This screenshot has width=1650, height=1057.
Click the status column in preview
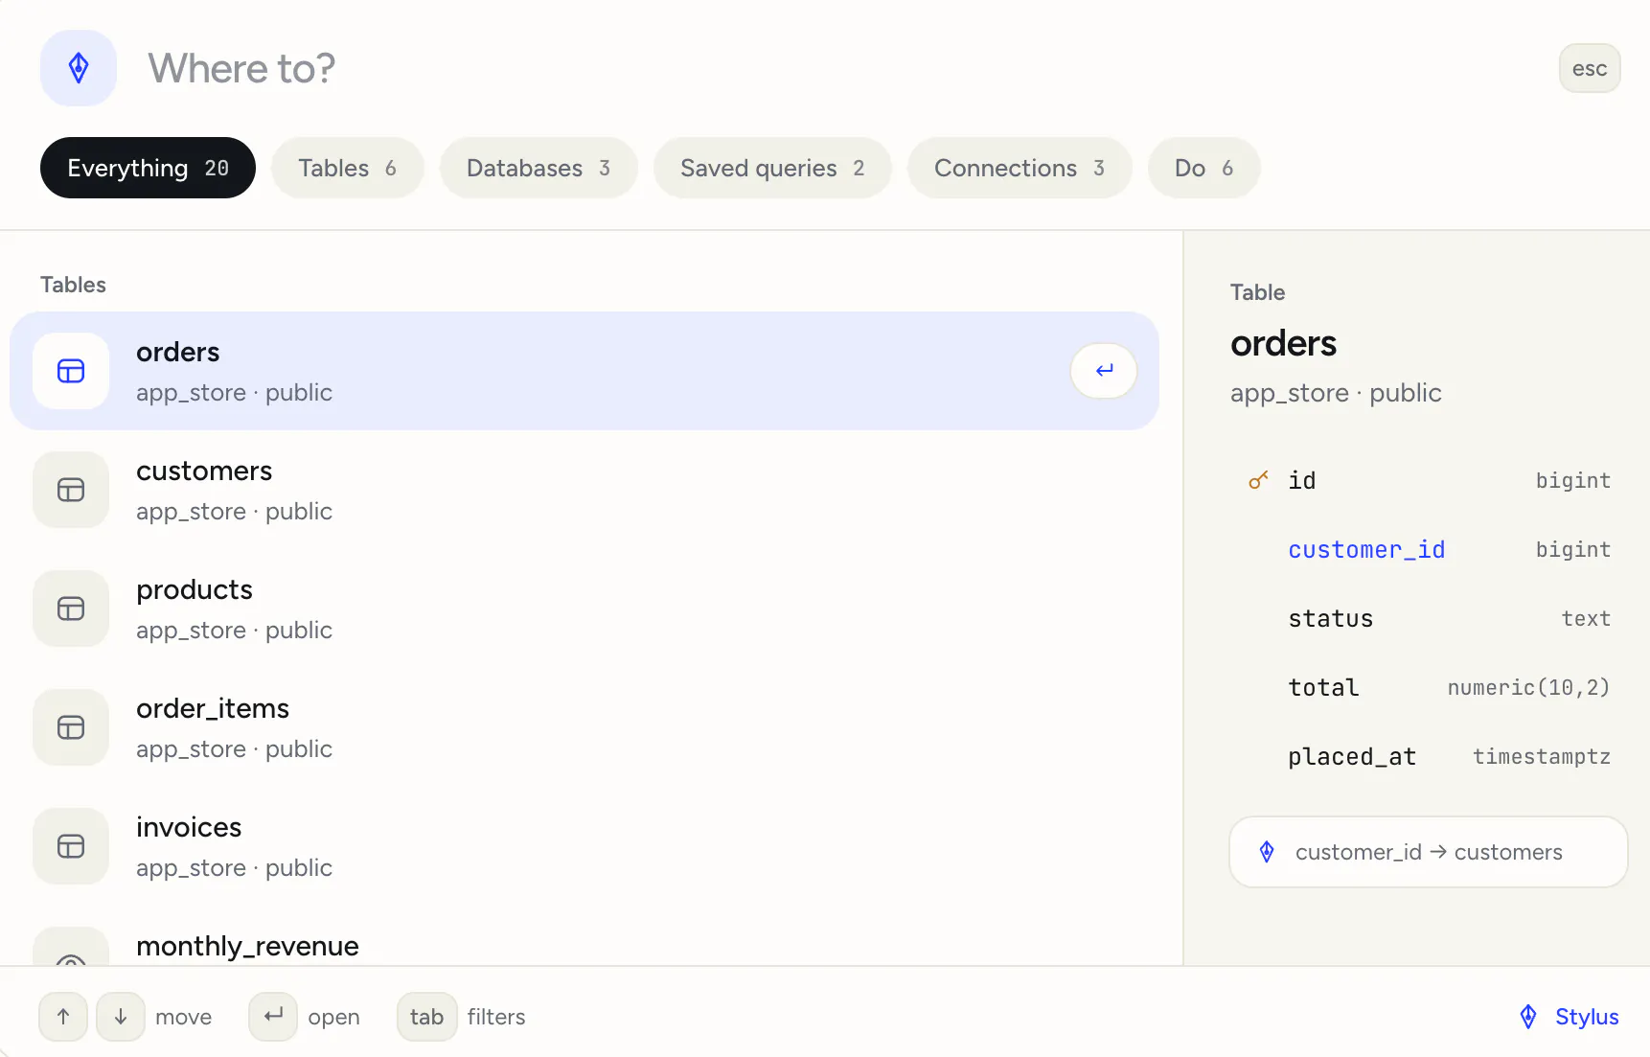pos(1428,618)
